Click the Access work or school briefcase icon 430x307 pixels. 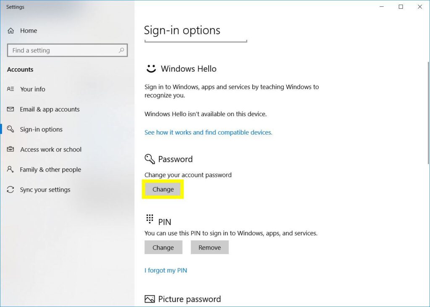[x=11, y=149]
